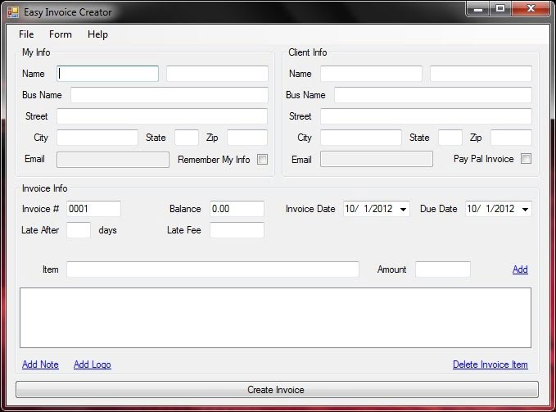556x412 pixels.
Task: Click the Invoice Date month value
Action: [350, 209]
